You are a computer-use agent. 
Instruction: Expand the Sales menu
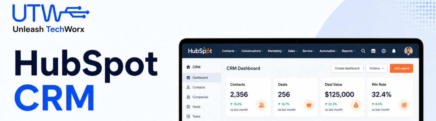pyautogui.click(x=293, y=51)
